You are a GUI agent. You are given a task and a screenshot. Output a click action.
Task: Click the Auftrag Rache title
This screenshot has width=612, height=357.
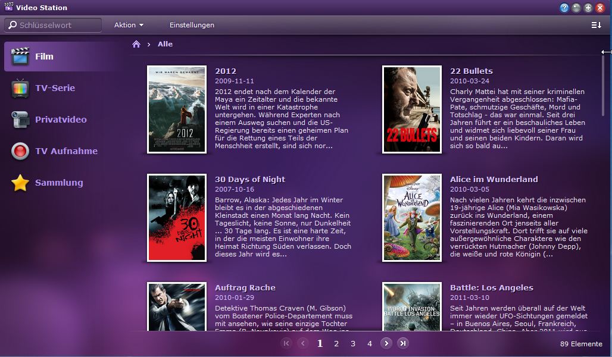coord(245,287)
